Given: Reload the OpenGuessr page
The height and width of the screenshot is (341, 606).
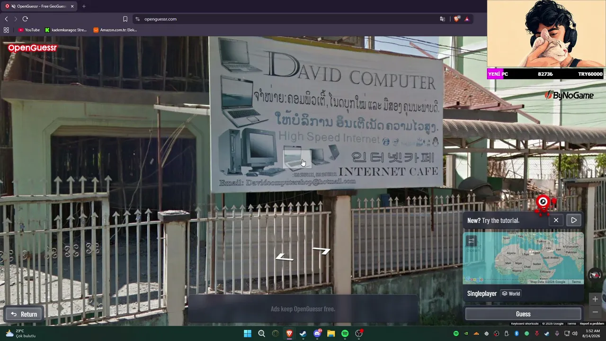Looking at the screenshot, I should [25, 19].
